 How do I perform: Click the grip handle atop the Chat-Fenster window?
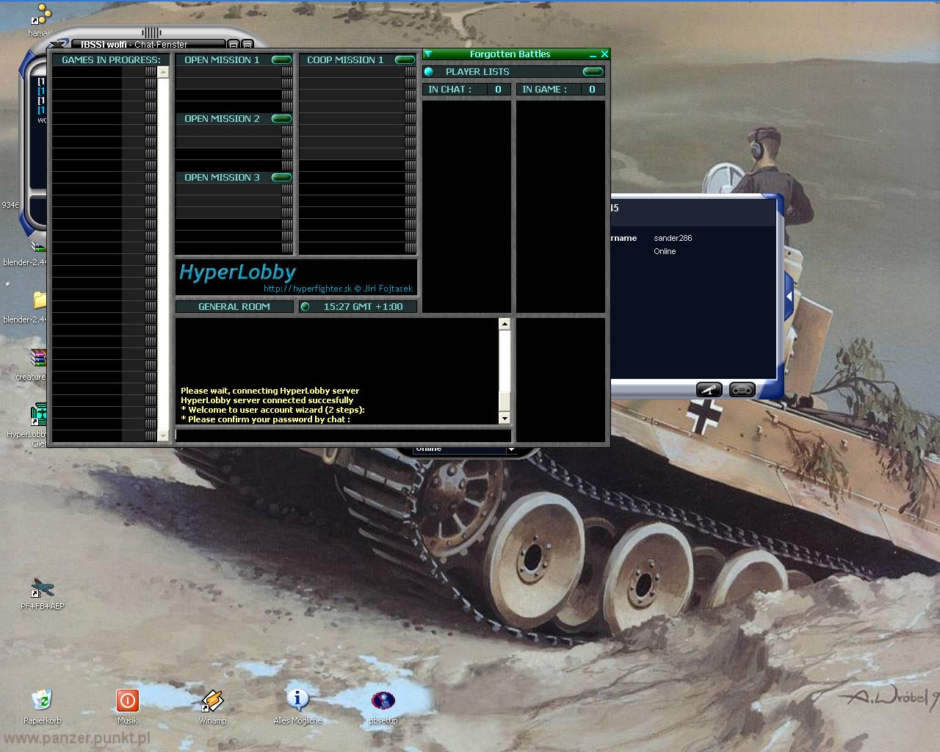coord(151,32)
